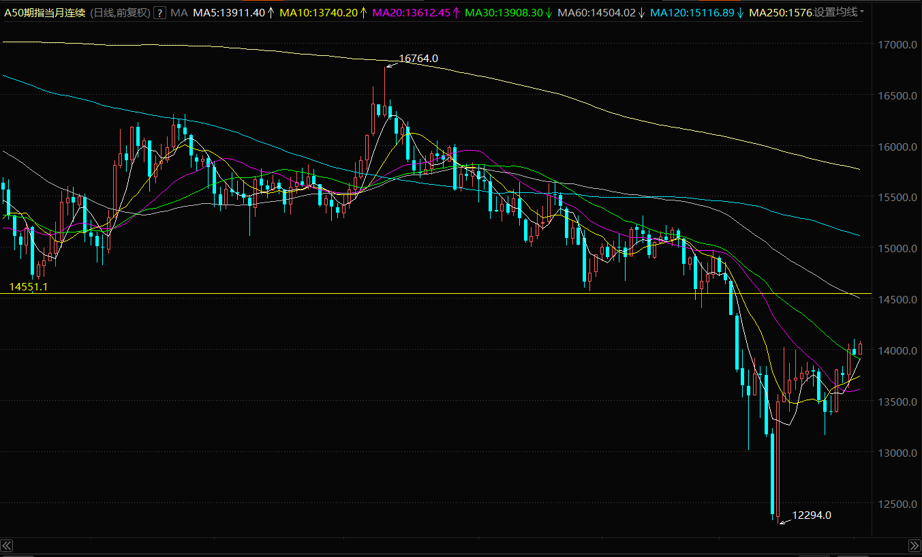Click the question mark help icon
The width and height of the screenshot is (922, 557).
point(159,12)
